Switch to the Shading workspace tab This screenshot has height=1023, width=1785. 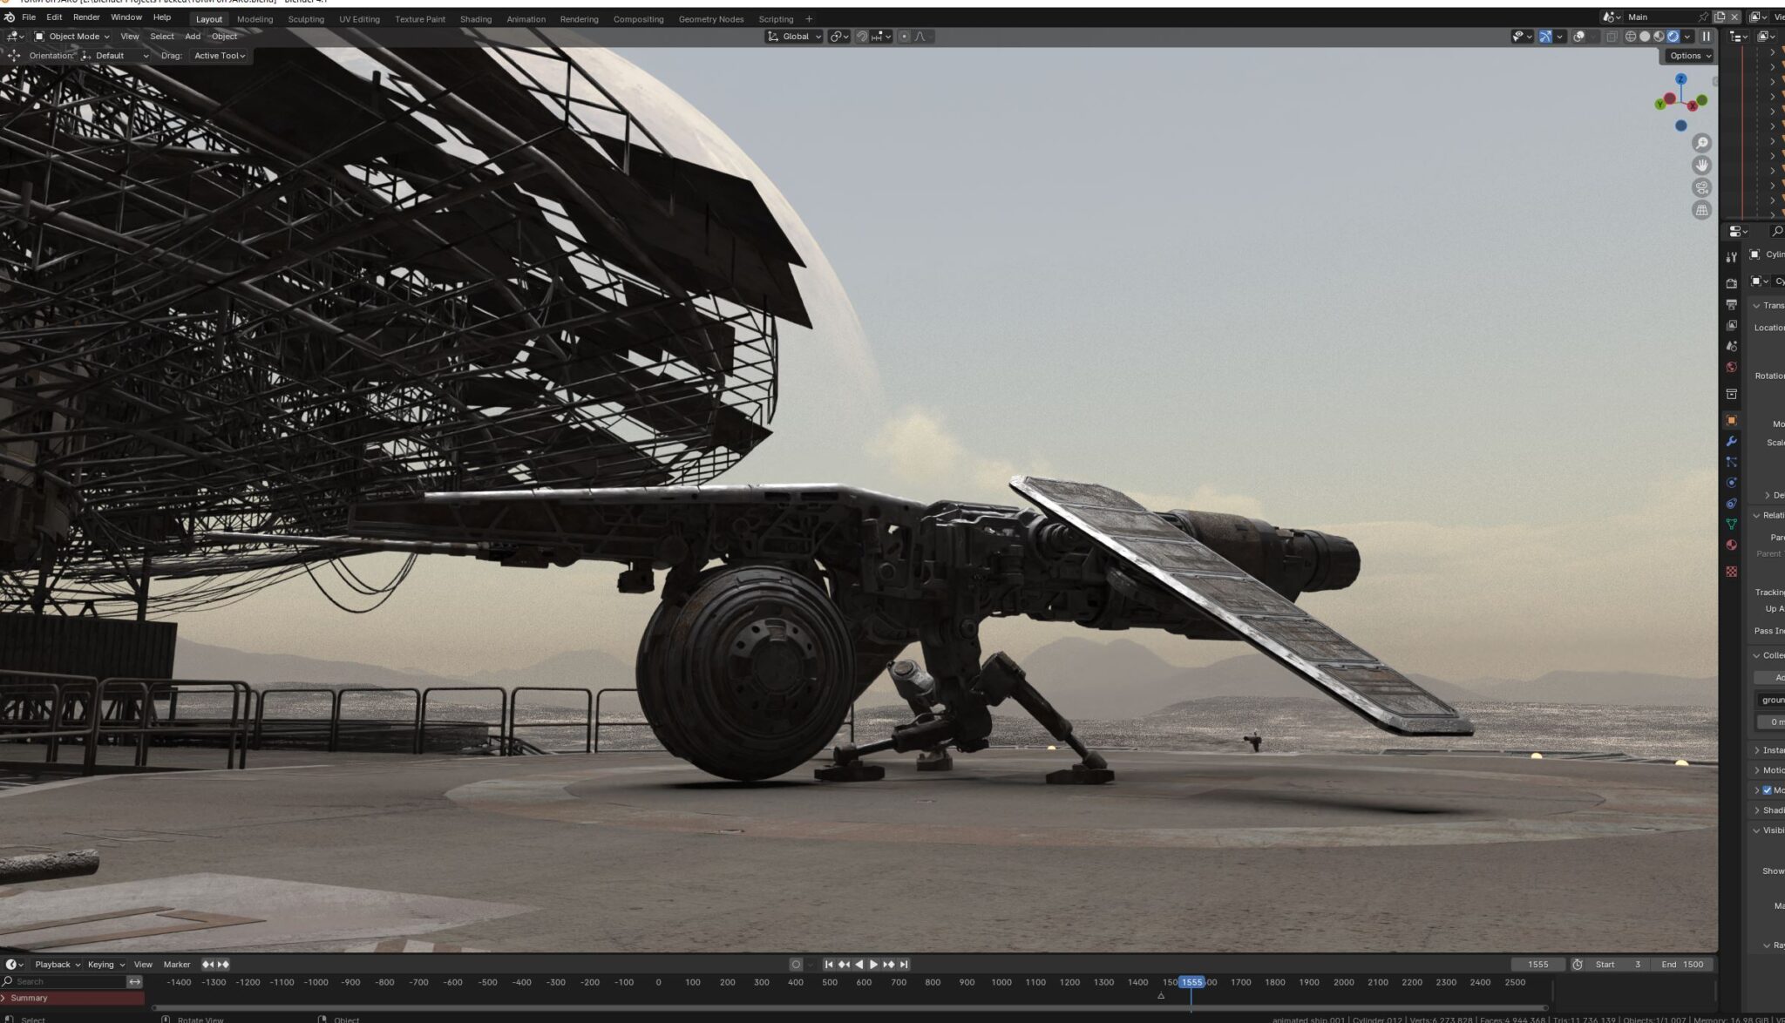[476, 19]
